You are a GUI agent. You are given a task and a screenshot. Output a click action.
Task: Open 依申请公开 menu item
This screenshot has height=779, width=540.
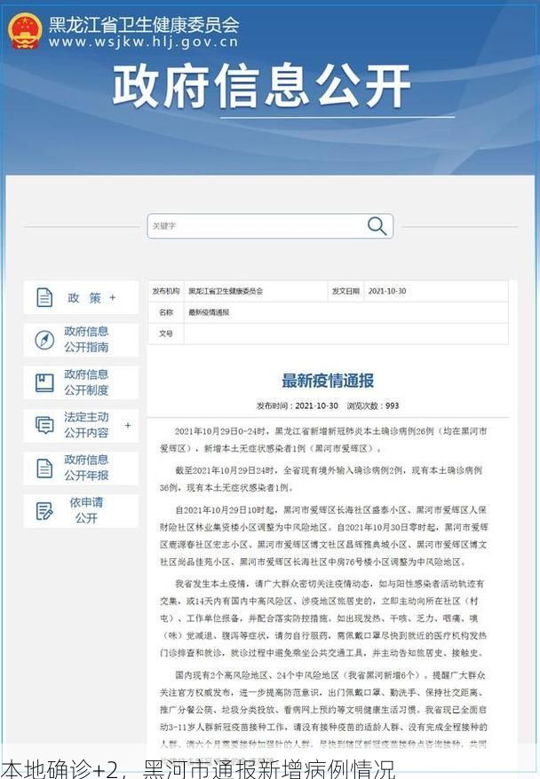[x=81, y=511]
